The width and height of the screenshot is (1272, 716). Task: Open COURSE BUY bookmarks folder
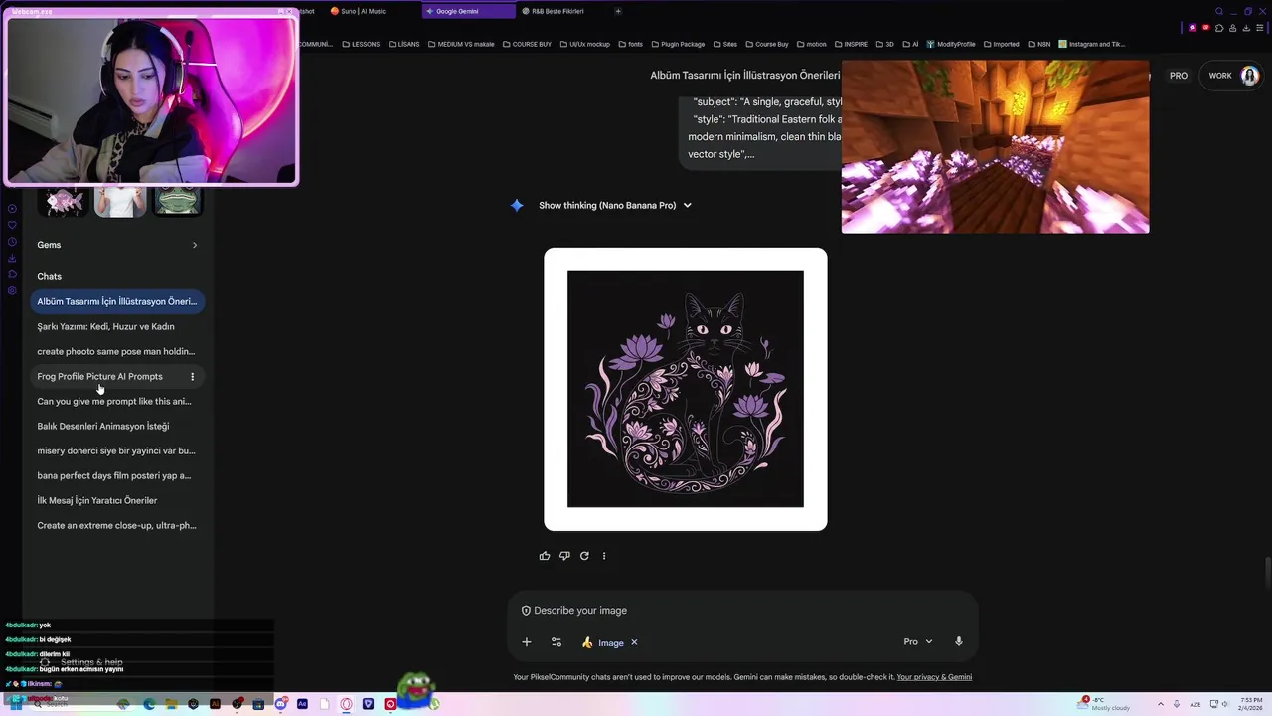tap(527, 44)
